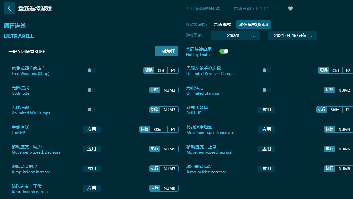
Task: Select 普通模式 mode tab
Action: (222, 25)
